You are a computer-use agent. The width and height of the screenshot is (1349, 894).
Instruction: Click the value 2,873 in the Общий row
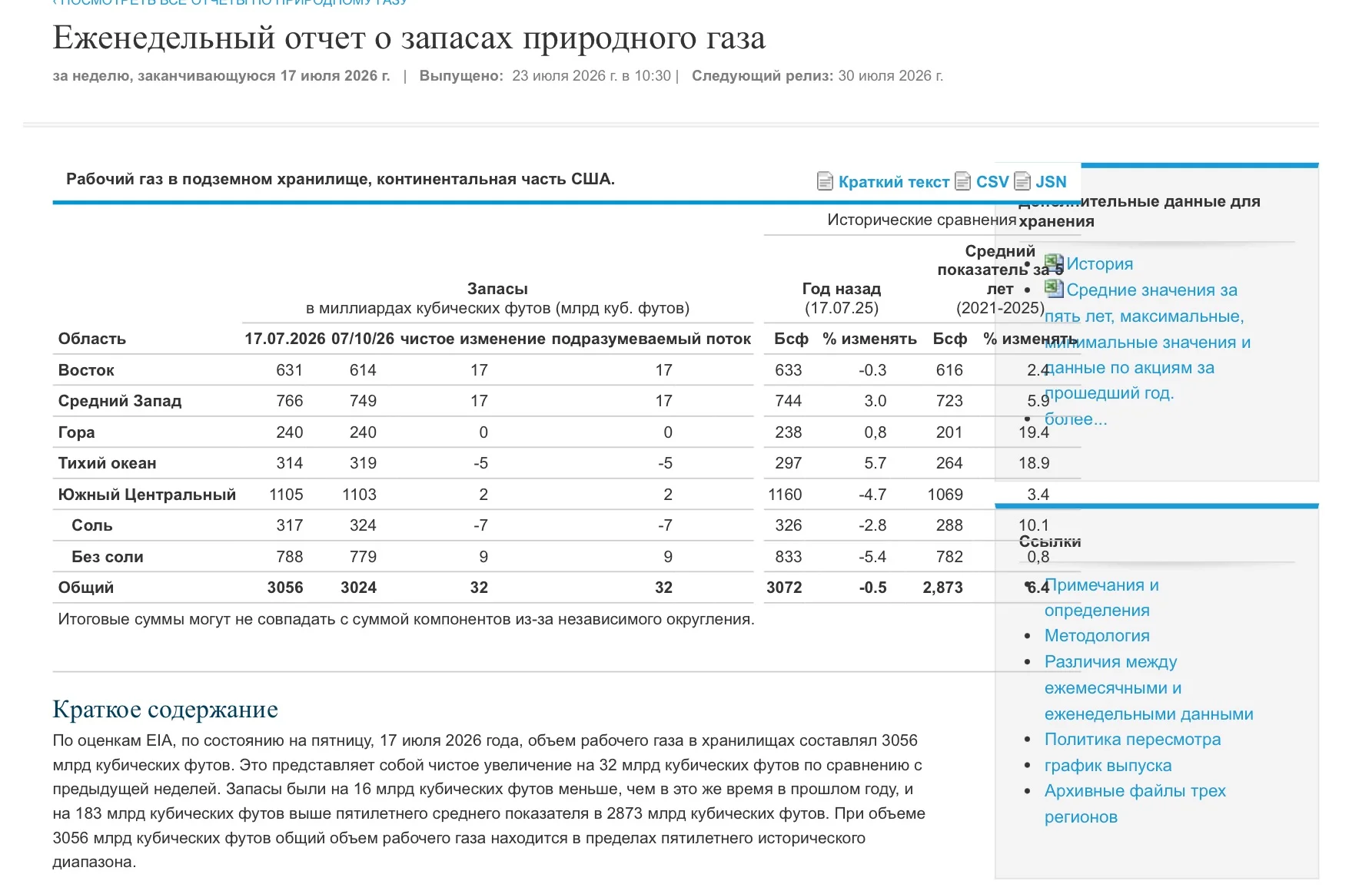coord(943,588)
